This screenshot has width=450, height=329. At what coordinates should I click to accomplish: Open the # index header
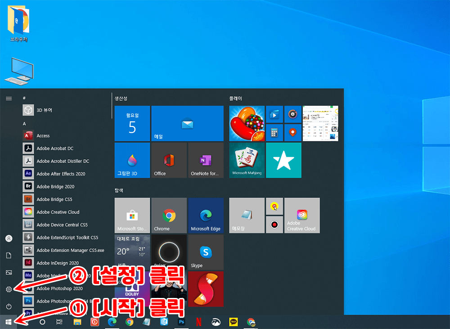tap(24, 98)
